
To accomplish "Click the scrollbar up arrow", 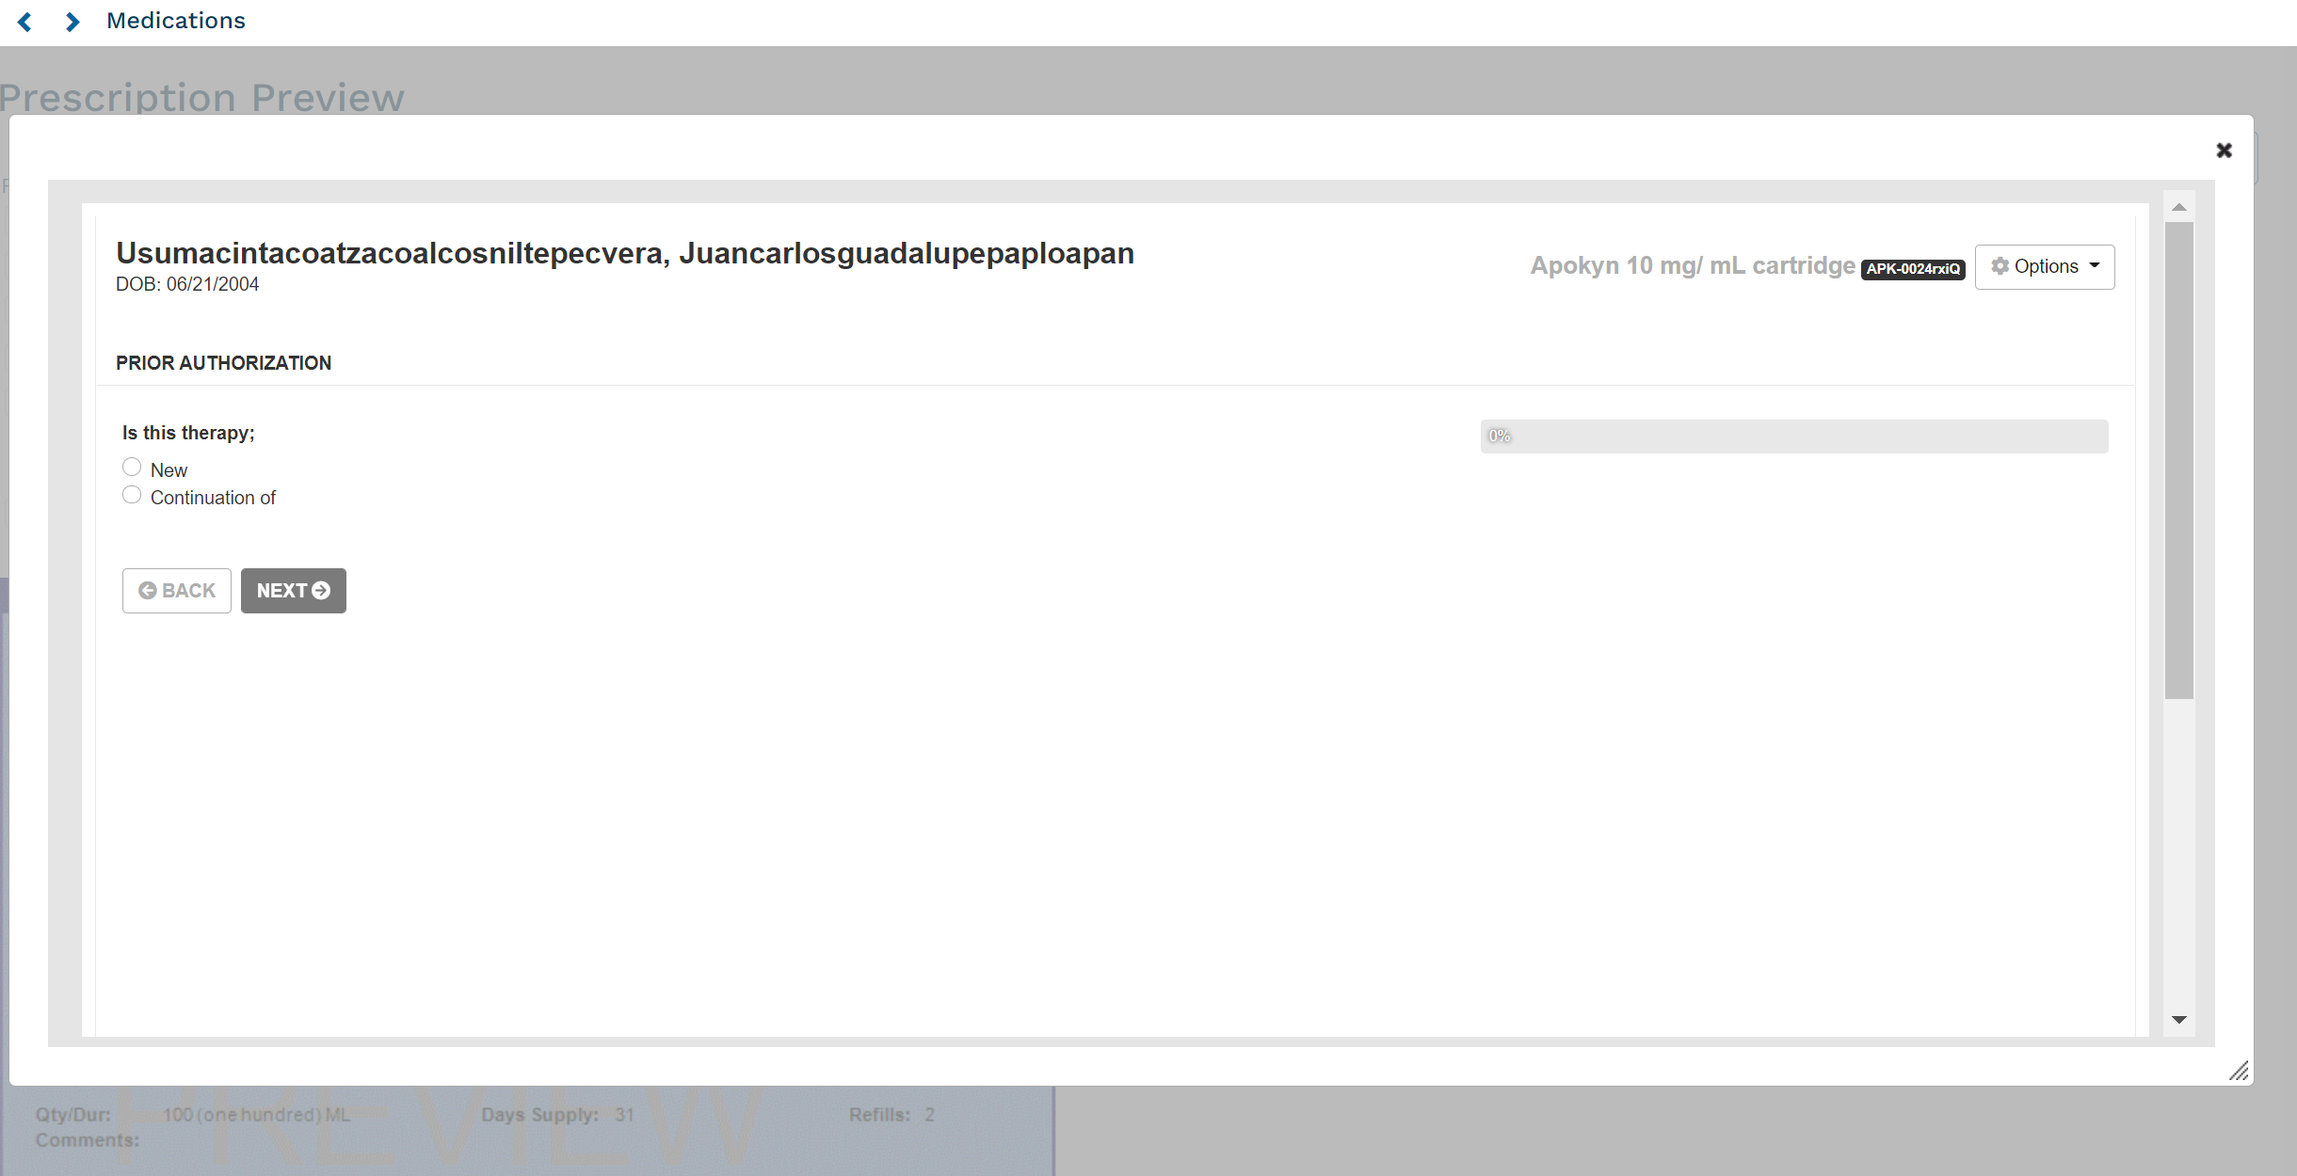I will click(x=2179, y=207).
